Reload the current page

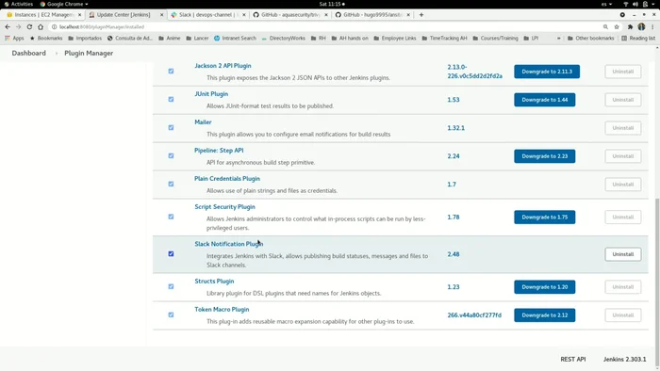point(29,27)
